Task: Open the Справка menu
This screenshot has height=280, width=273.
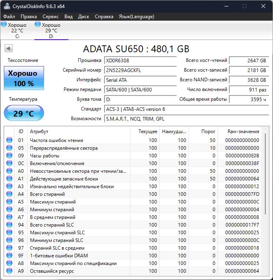Action: point(104,17)
